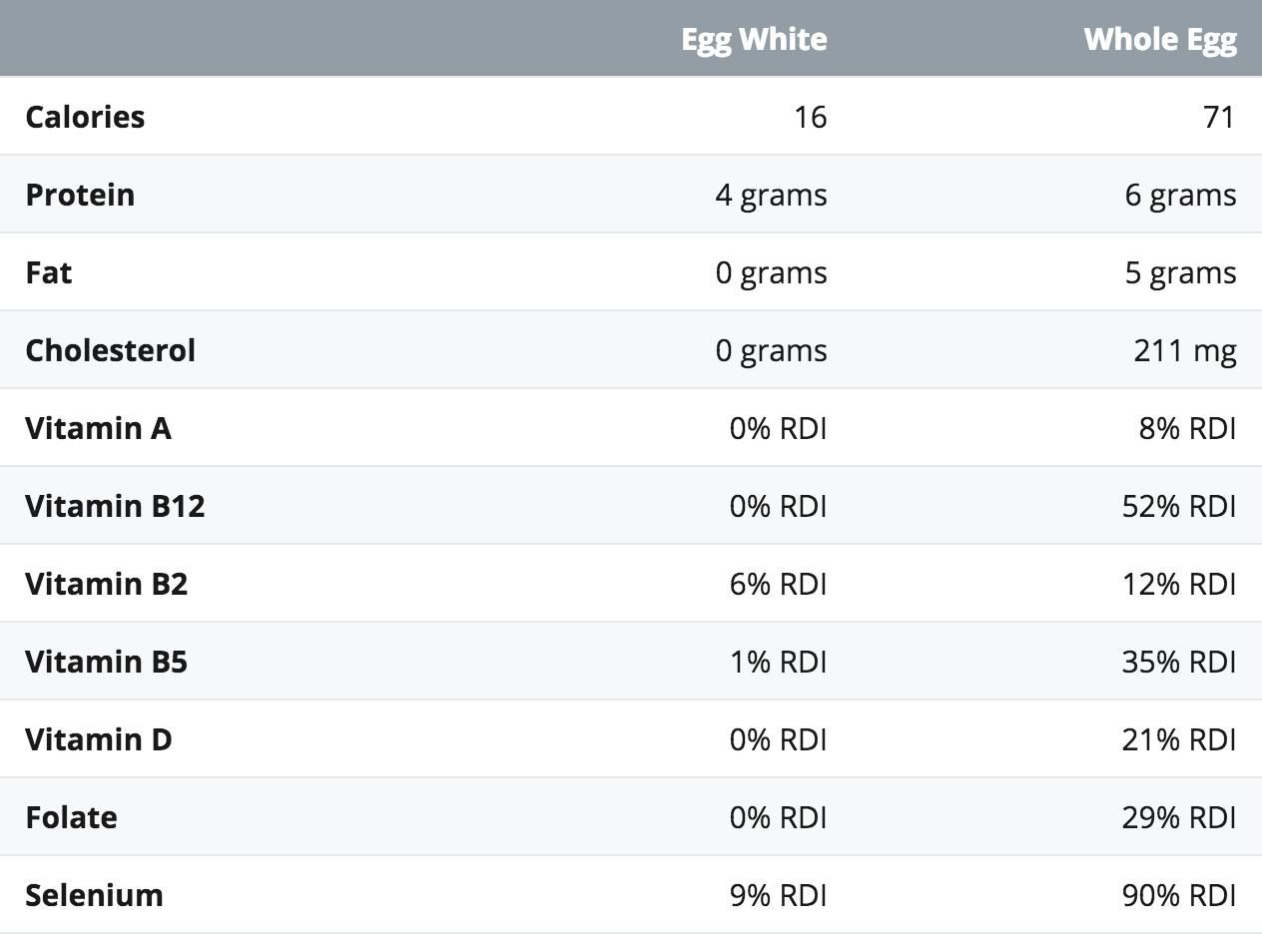Click the Cholesterol row label
Viewport: 1262px width, 934px height.
[110, 350]
